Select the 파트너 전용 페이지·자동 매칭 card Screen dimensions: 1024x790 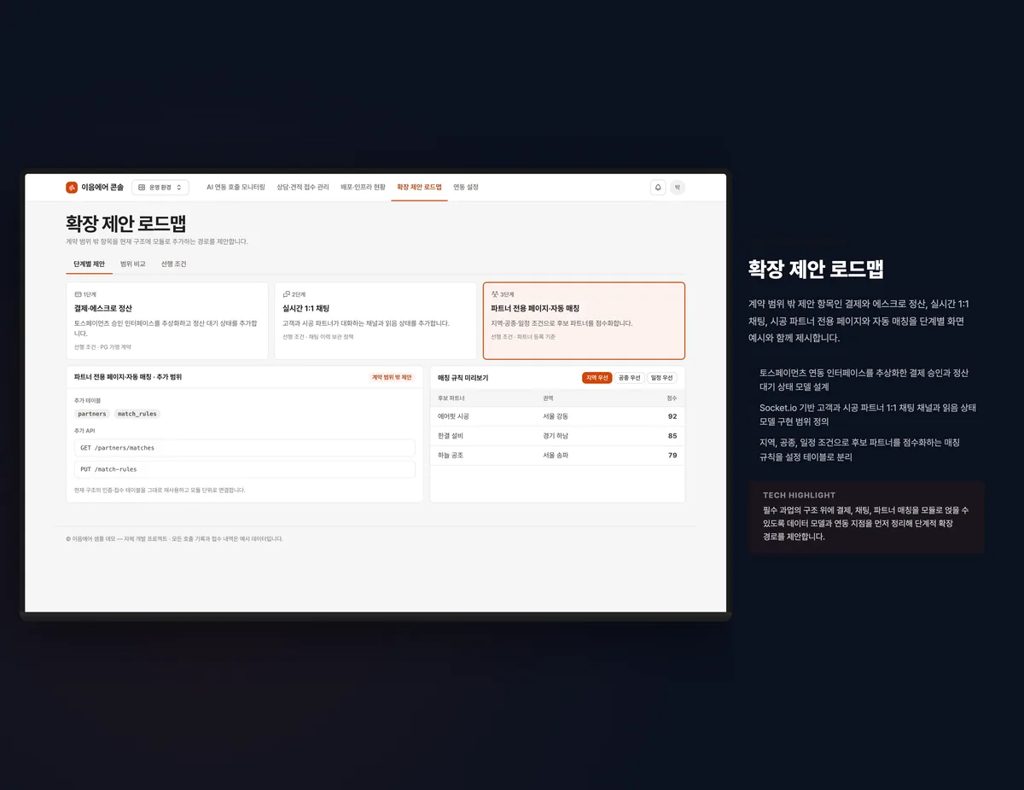(584, 321)
